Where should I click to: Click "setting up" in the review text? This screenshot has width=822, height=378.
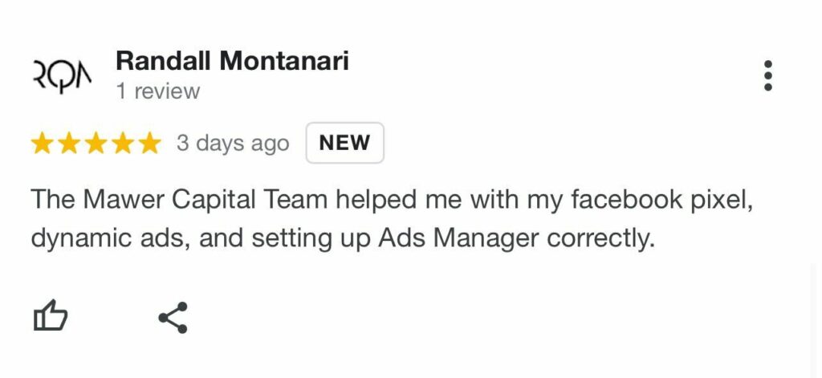[311, 238]
